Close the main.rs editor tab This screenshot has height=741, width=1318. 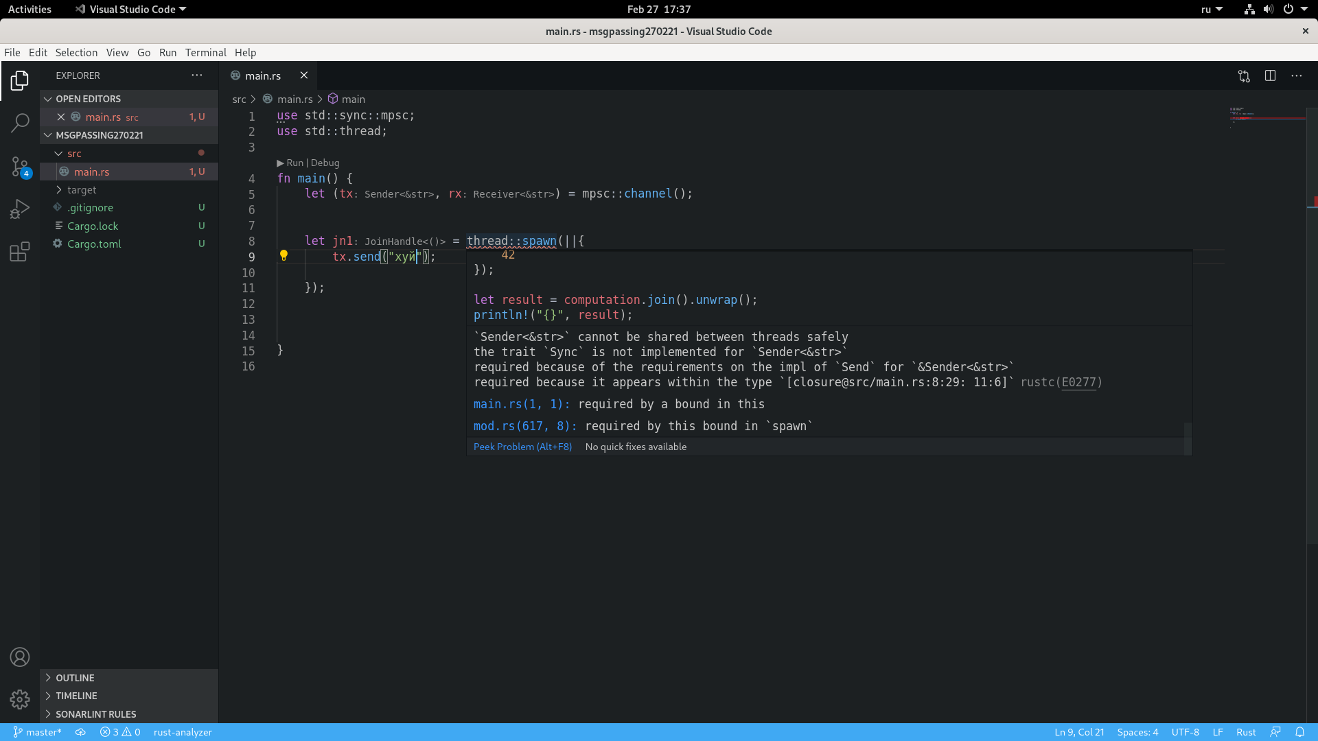pos(303,75)
